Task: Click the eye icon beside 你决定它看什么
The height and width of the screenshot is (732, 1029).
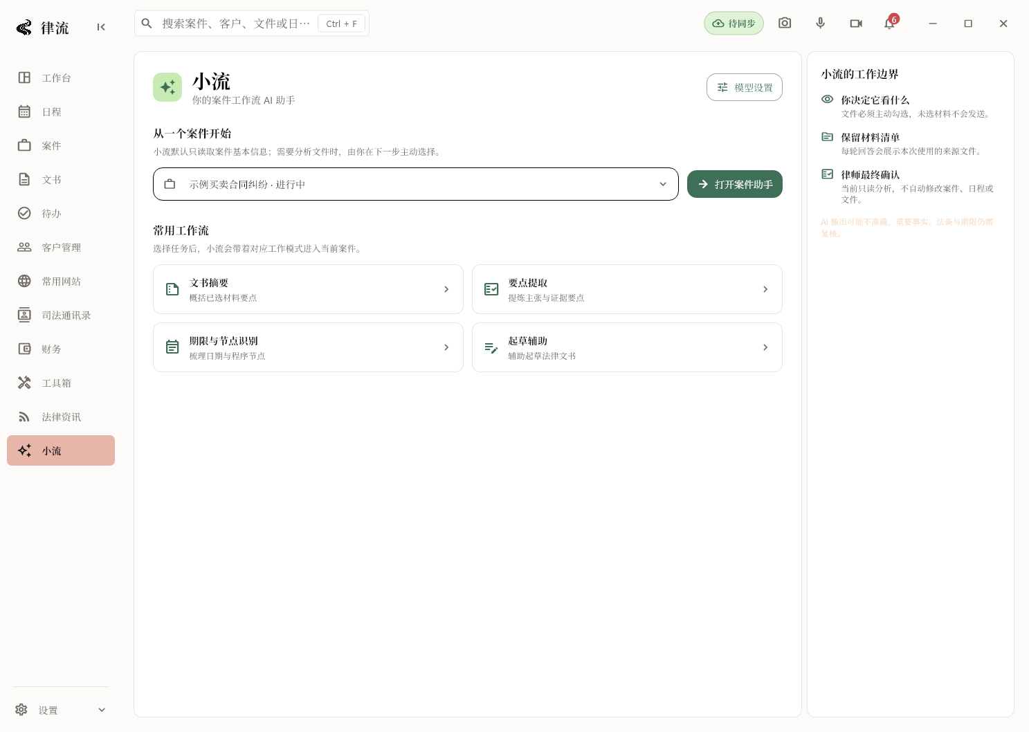Action: (x=827, y=99)
